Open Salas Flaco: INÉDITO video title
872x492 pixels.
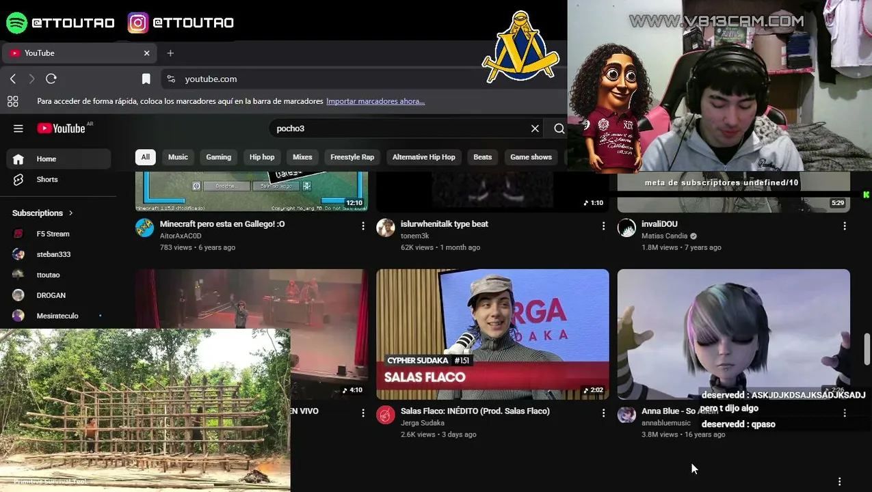point(475,411)
